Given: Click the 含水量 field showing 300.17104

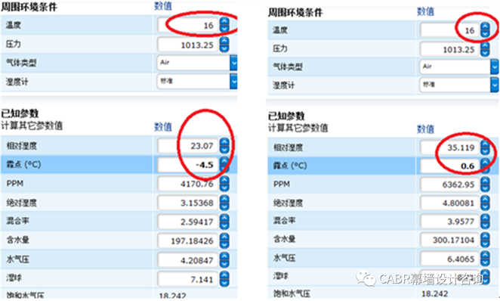Looking at the screenshot, I should point(450,240).
